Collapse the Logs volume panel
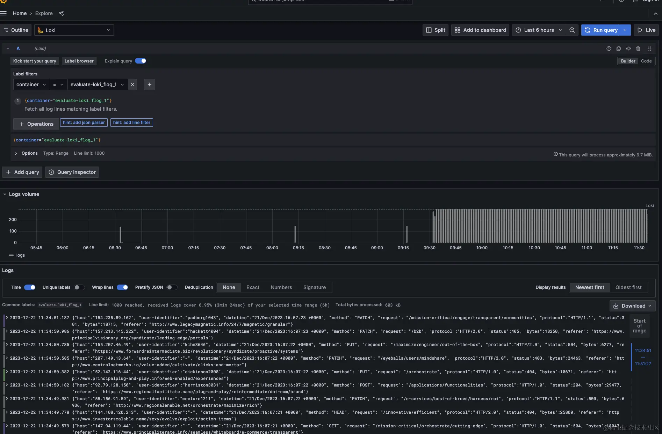Image resolution: width=662 pixels, height=434 pixels. click(x=5, y=194)
